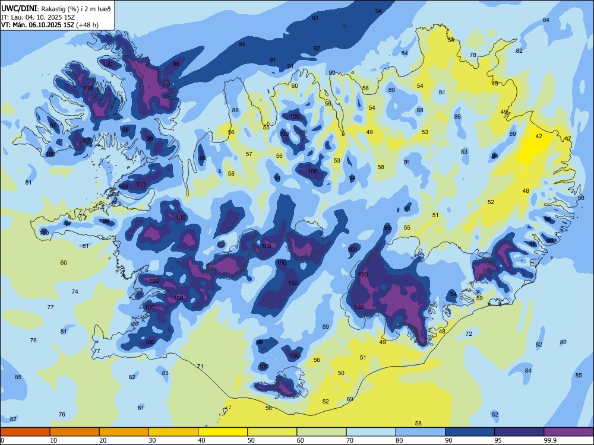594x445 pixels.
Task: Pick the pale yellow 50–60 legend swatch
Action: 273,432
